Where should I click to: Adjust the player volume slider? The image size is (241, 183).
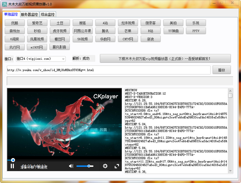[85, 166]
